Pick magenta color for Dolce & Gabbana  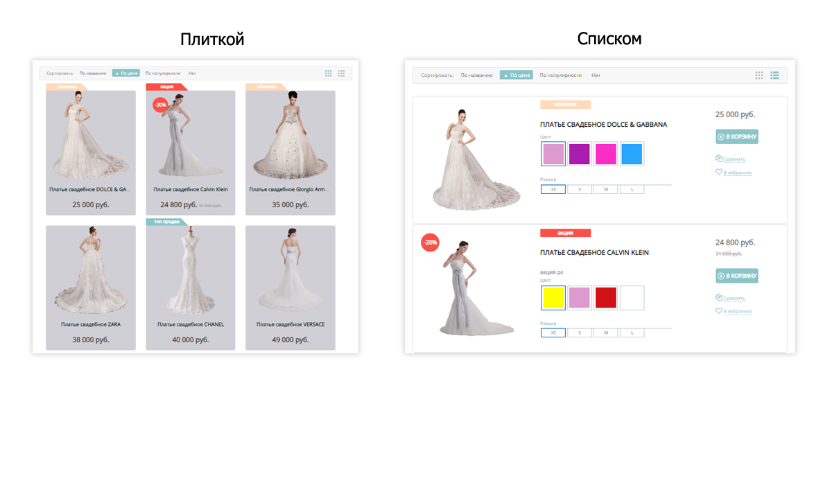click(606, 154)
